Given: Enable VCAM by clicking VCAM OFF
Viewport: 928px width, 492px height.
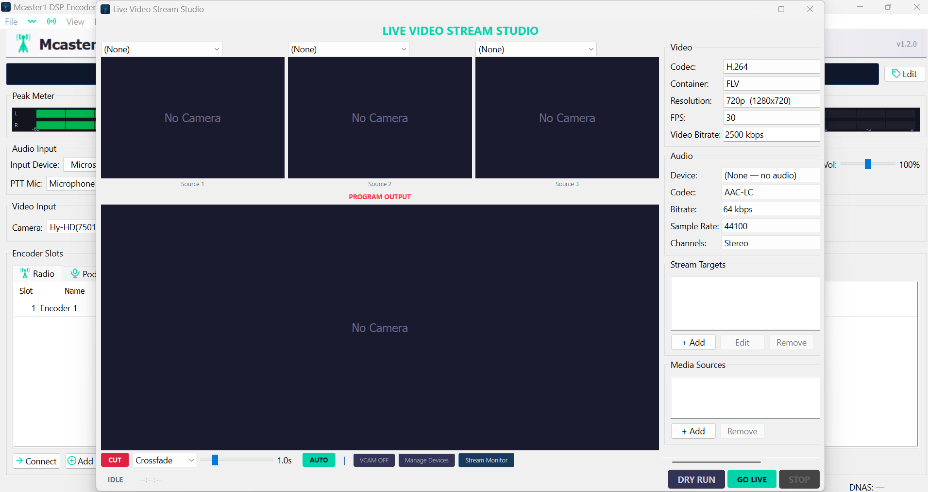Looking at the screenshot, I should (373, 460).
